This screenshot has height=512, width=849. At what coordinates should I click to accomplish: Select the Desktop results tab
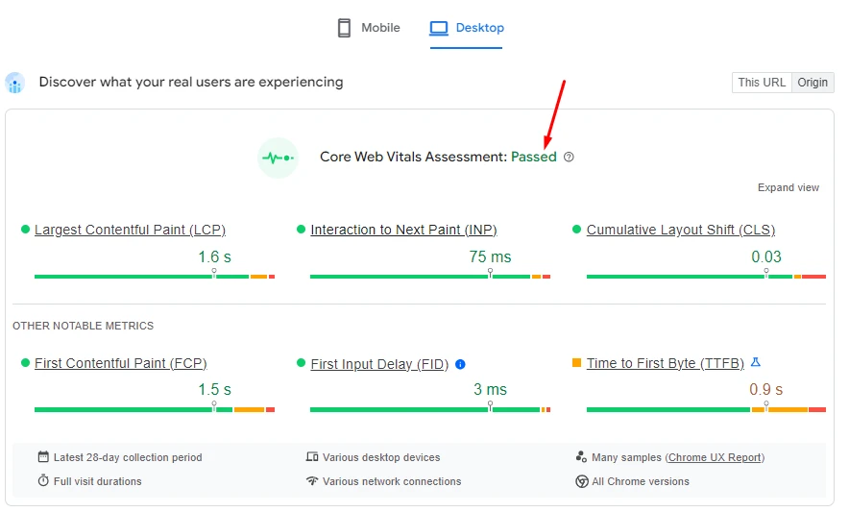467,28
